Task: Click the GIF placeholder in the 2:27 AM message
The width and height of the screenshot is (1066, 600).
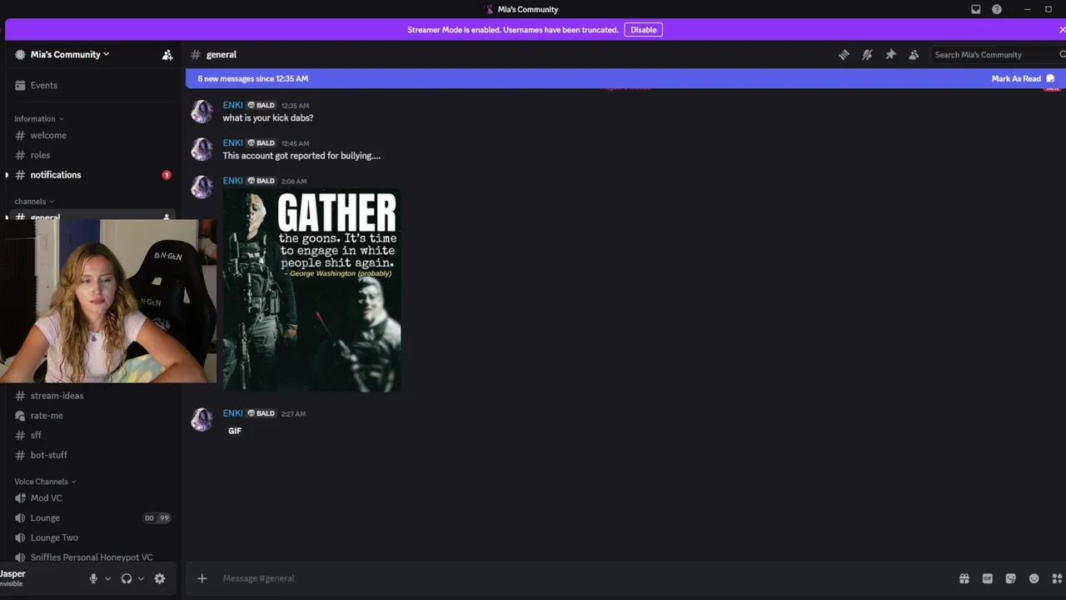Action: [235, 431]
